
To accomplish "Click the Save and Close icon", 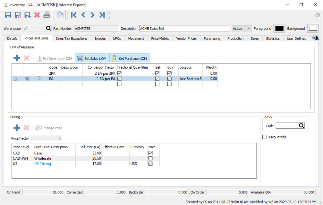I will click(18, 15).
